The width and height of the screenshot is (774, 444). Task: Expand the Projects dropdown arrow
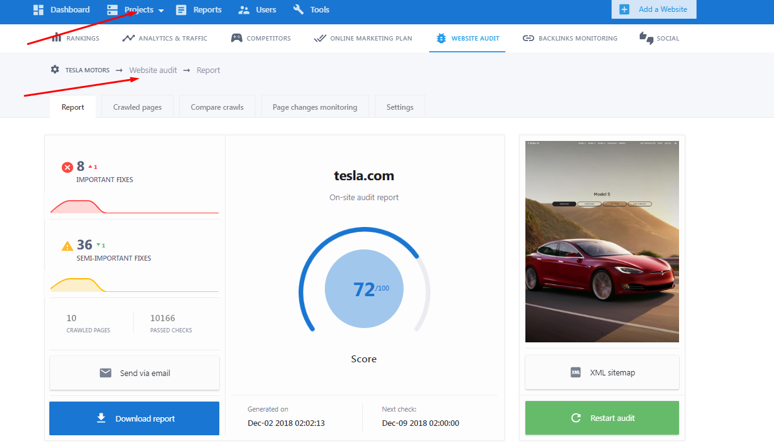tap(161, 11)
